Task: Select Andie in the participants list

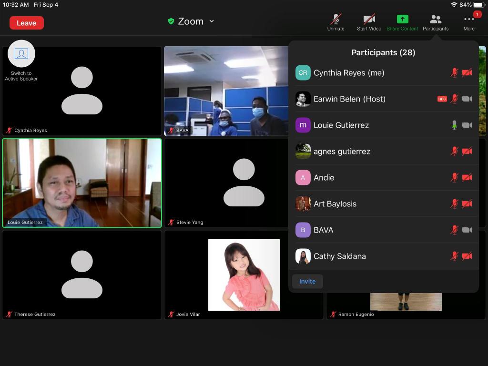Action: 324,178
